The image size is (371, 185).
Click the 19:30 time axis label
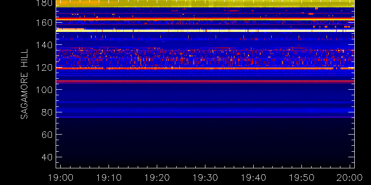[x=205, y=177]
